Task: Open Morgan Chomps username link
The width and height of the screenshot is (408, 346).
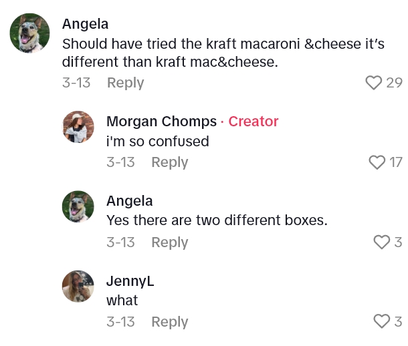Action: [x=161, y=122]
